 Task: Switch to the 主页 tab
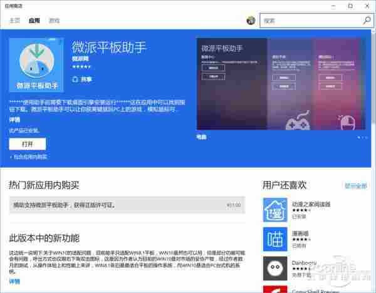(14, 21)
